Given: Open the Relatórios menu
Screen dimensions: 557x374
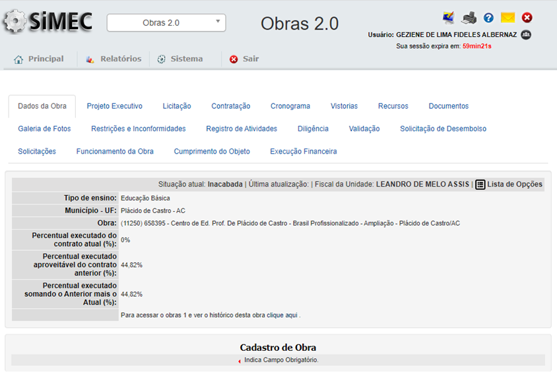Looking at the screenshot, I should pyautogui.click(x=114, y=59).
